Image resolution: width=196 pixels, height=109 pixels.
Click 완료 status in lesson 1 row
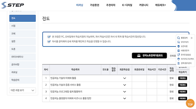(172, 78)
